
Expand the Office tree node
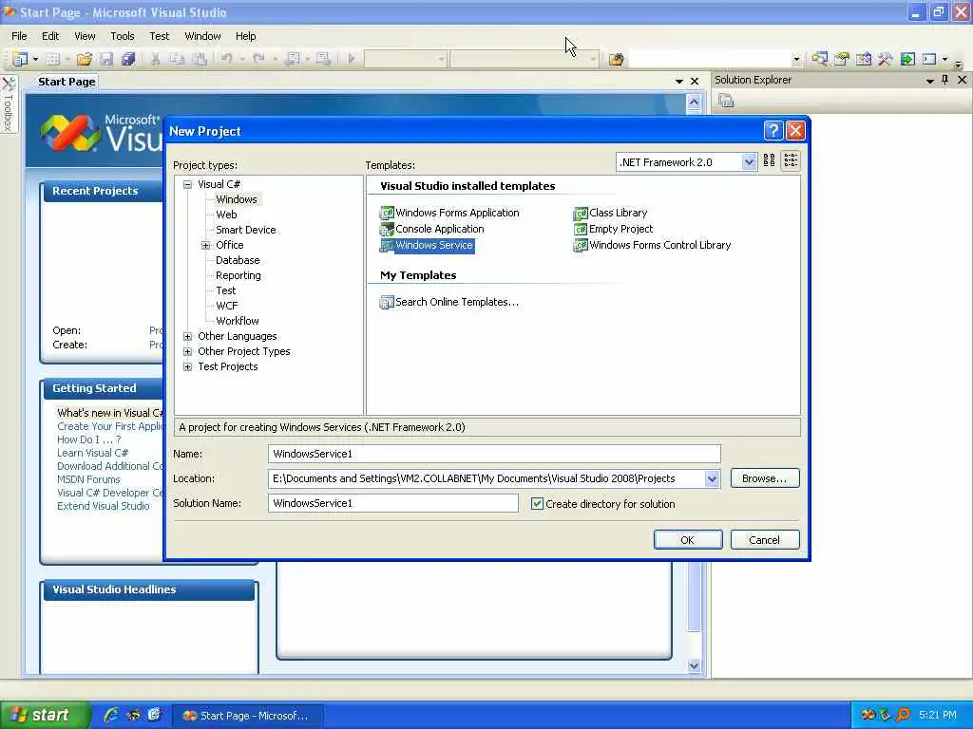pos(205,246)
